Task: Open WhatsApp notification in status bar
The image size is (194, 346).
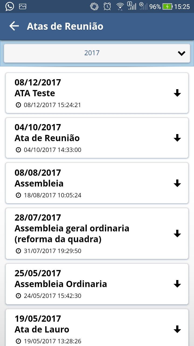Action: [x=9, y=6]
